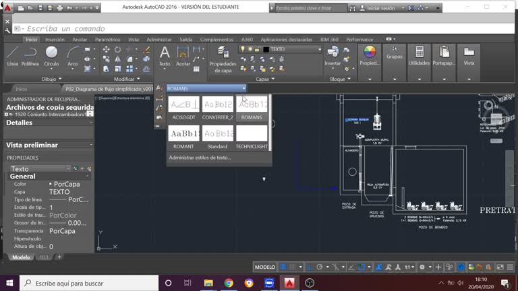518x291 pixels.
Task: Select the Línea draw tool
Action: pos(13,56)
